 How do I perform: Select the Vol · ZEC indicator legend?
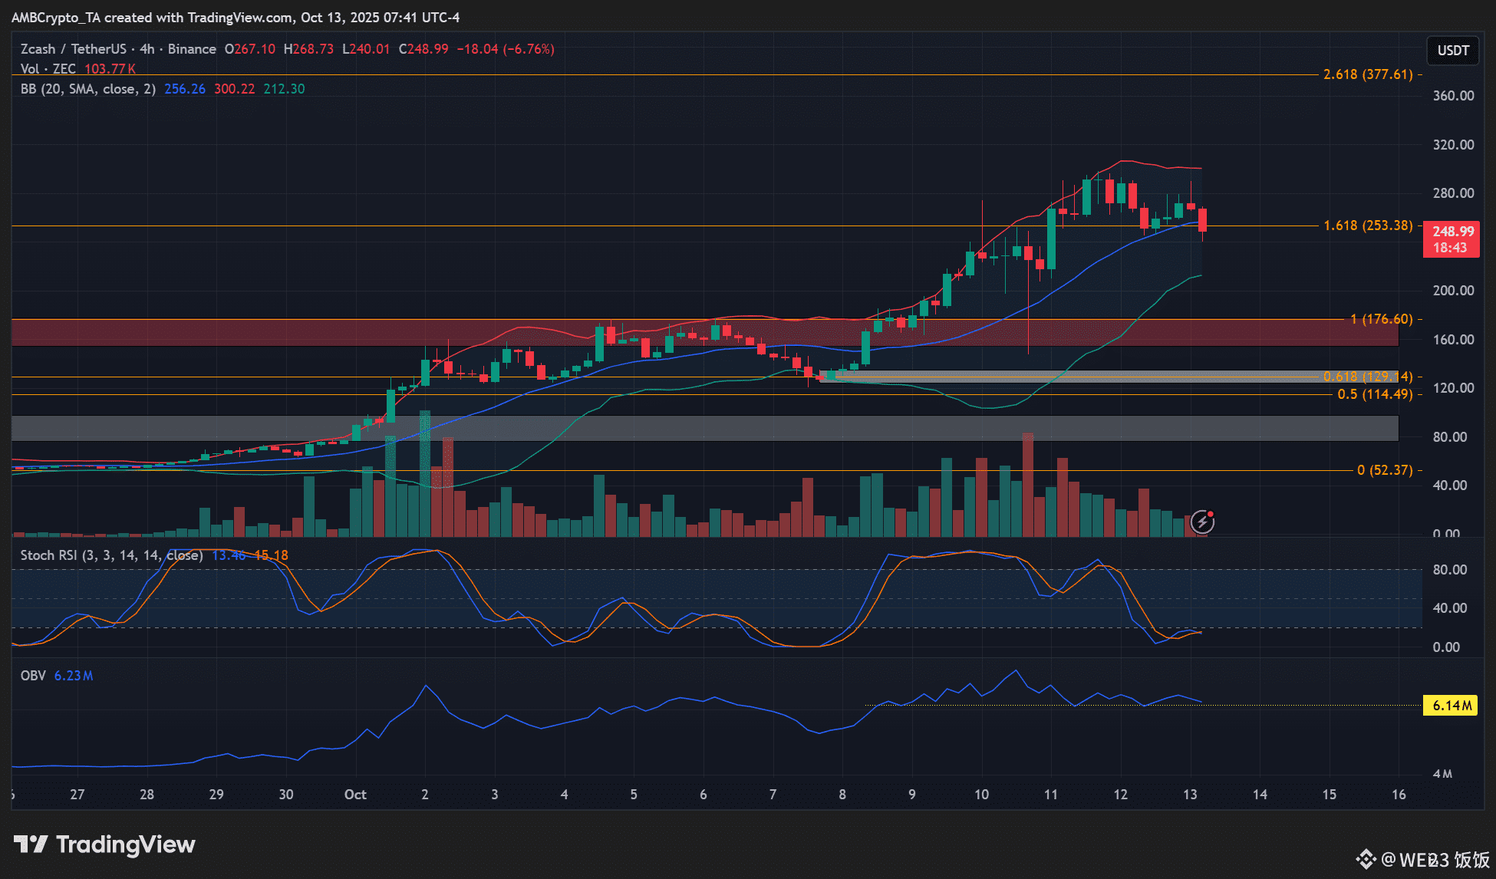coord(48,69)
